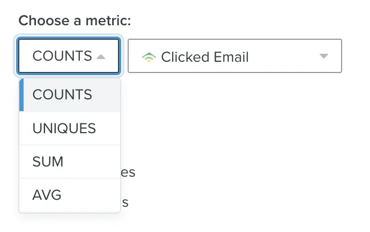Choose UNIQUES from the aggregation list
This screenshot has width=370, height=232.
pos(70,128)
